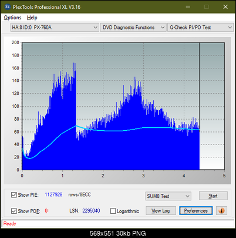The height and width of the screenshot is (238, 236).
Task: Minimize the PlexTools window
Action: pyautogui.click(x=188, y=7)
